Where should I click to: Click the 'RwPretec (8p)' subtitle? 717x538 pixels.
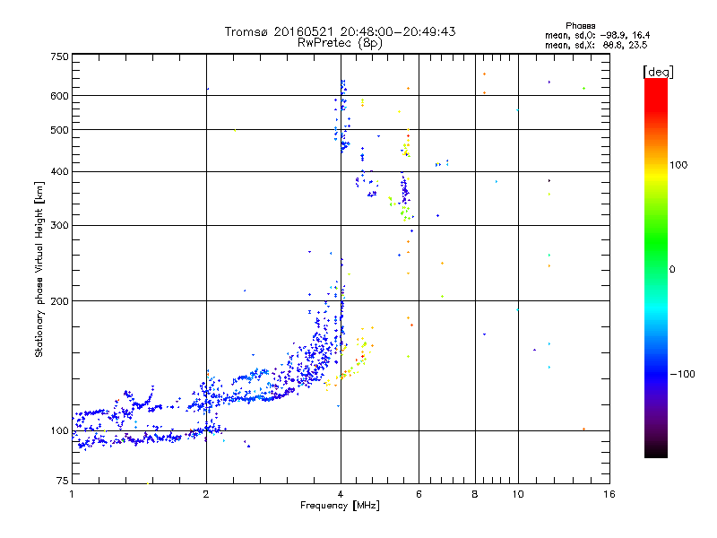pos(340,43)
